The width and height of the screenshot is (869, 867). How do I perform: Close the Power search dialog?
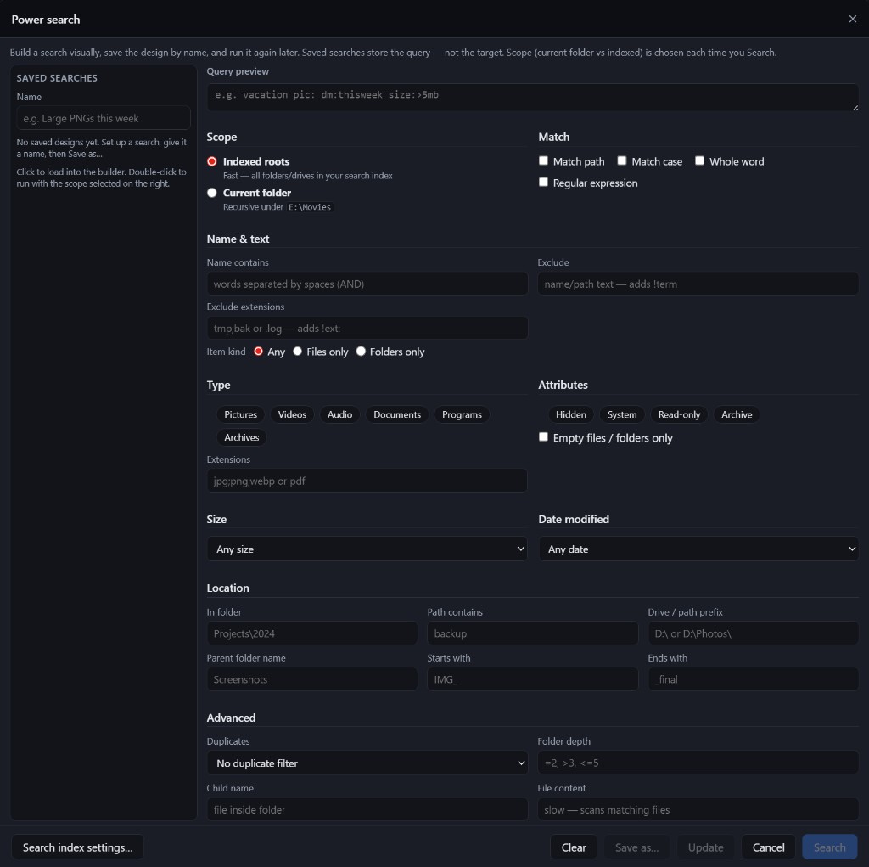click(852, 19)
